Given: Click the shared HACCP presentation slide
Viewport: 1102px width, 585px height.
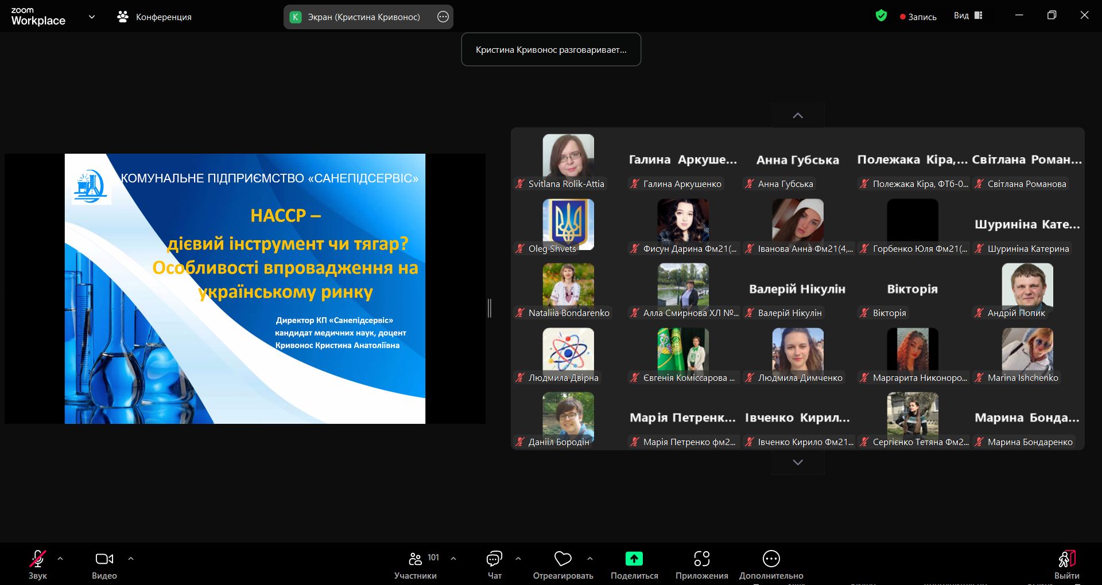Looking at the screenshot, I should [x=245, y=288].
